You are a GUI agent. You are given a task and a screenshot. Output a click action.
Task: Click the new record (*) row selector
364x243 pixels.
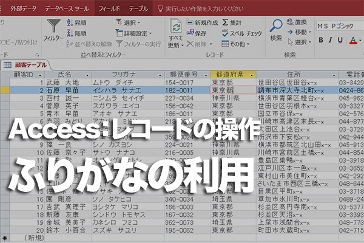(5, 238)
